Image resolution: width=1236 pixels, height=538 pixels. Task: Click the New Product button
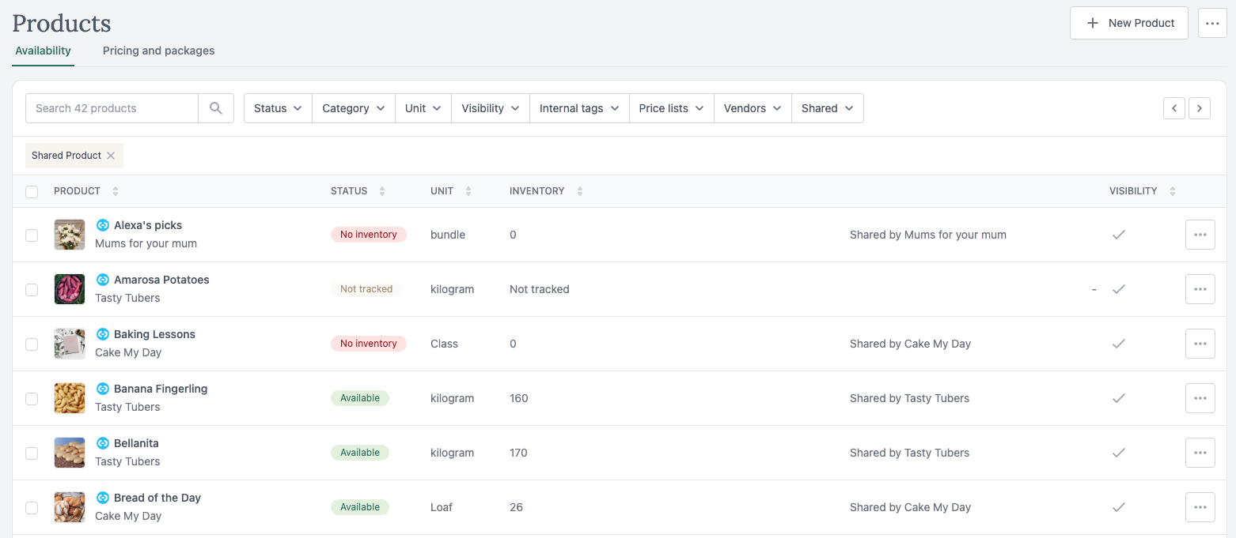(x=1129, y=23)
